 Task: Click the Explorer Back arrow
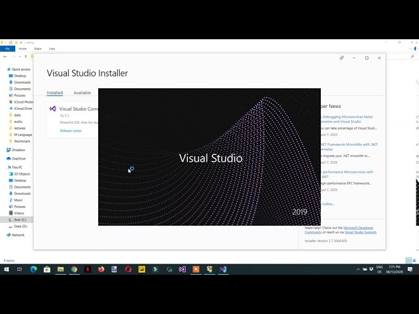click(5, 57)
